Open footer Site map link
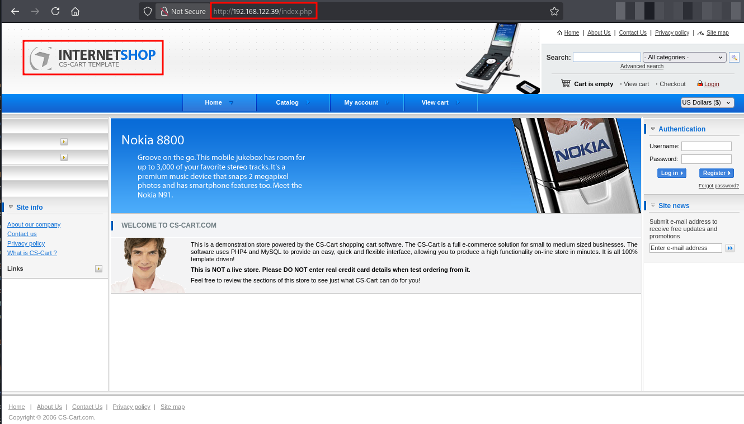Viewport: 744px width, 424px height. 172,407
